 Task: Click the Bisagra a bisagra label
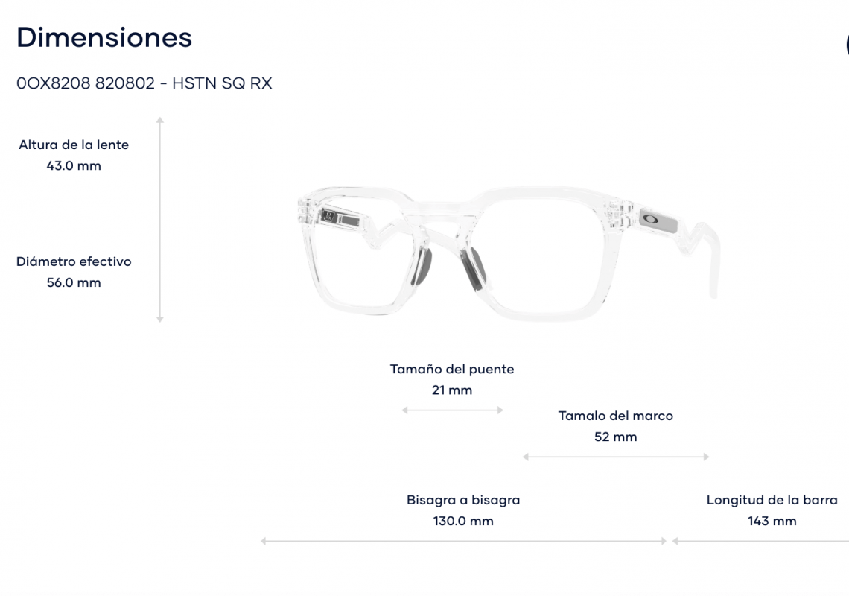click(x=463, y=500)
